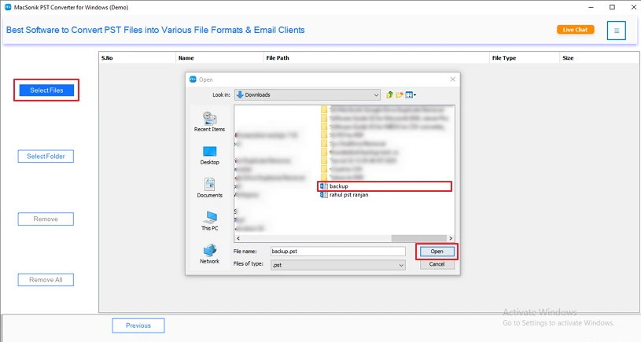The height and width of the screenshot is (342, 641).
Task: Click the MacSonik app icon in the title bar
Action: point(8,7)
